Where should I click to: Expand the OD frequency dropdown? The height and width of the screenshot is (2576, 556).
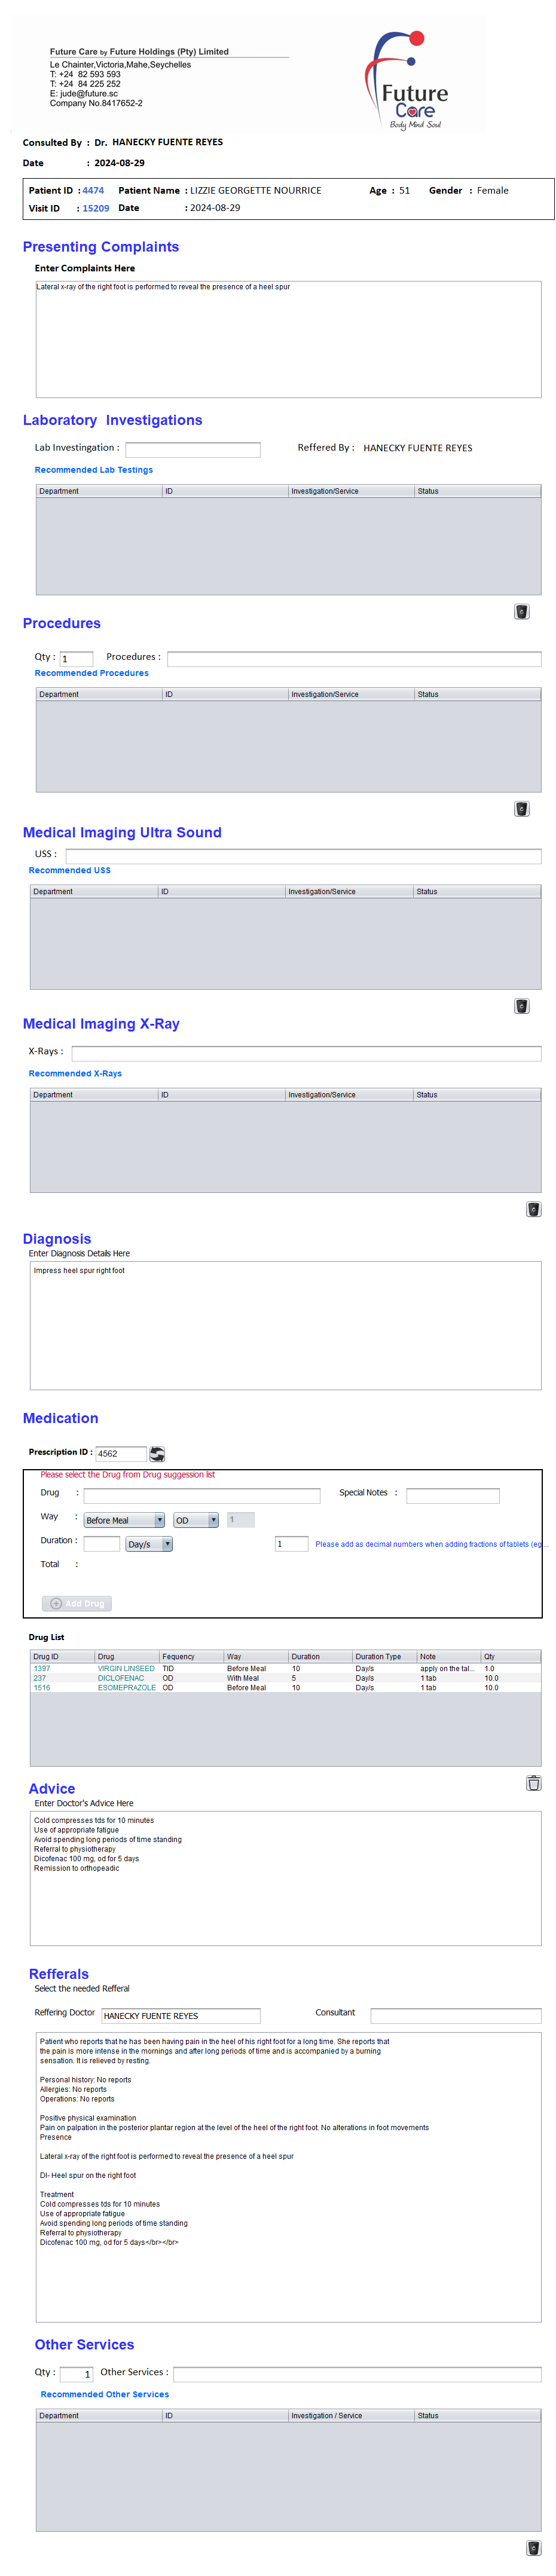[196, 1520]
